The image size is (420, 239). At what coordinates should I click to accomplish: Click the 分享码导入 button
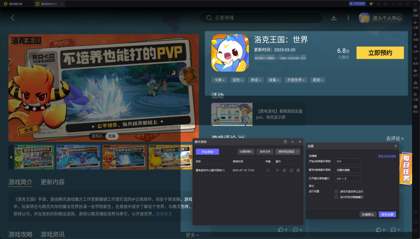(246, 152)
